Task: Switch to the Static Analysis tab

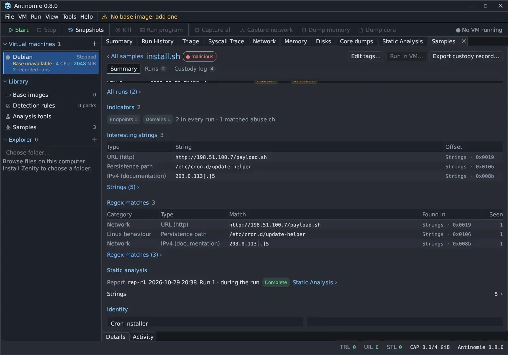Action: click(402, 41)
